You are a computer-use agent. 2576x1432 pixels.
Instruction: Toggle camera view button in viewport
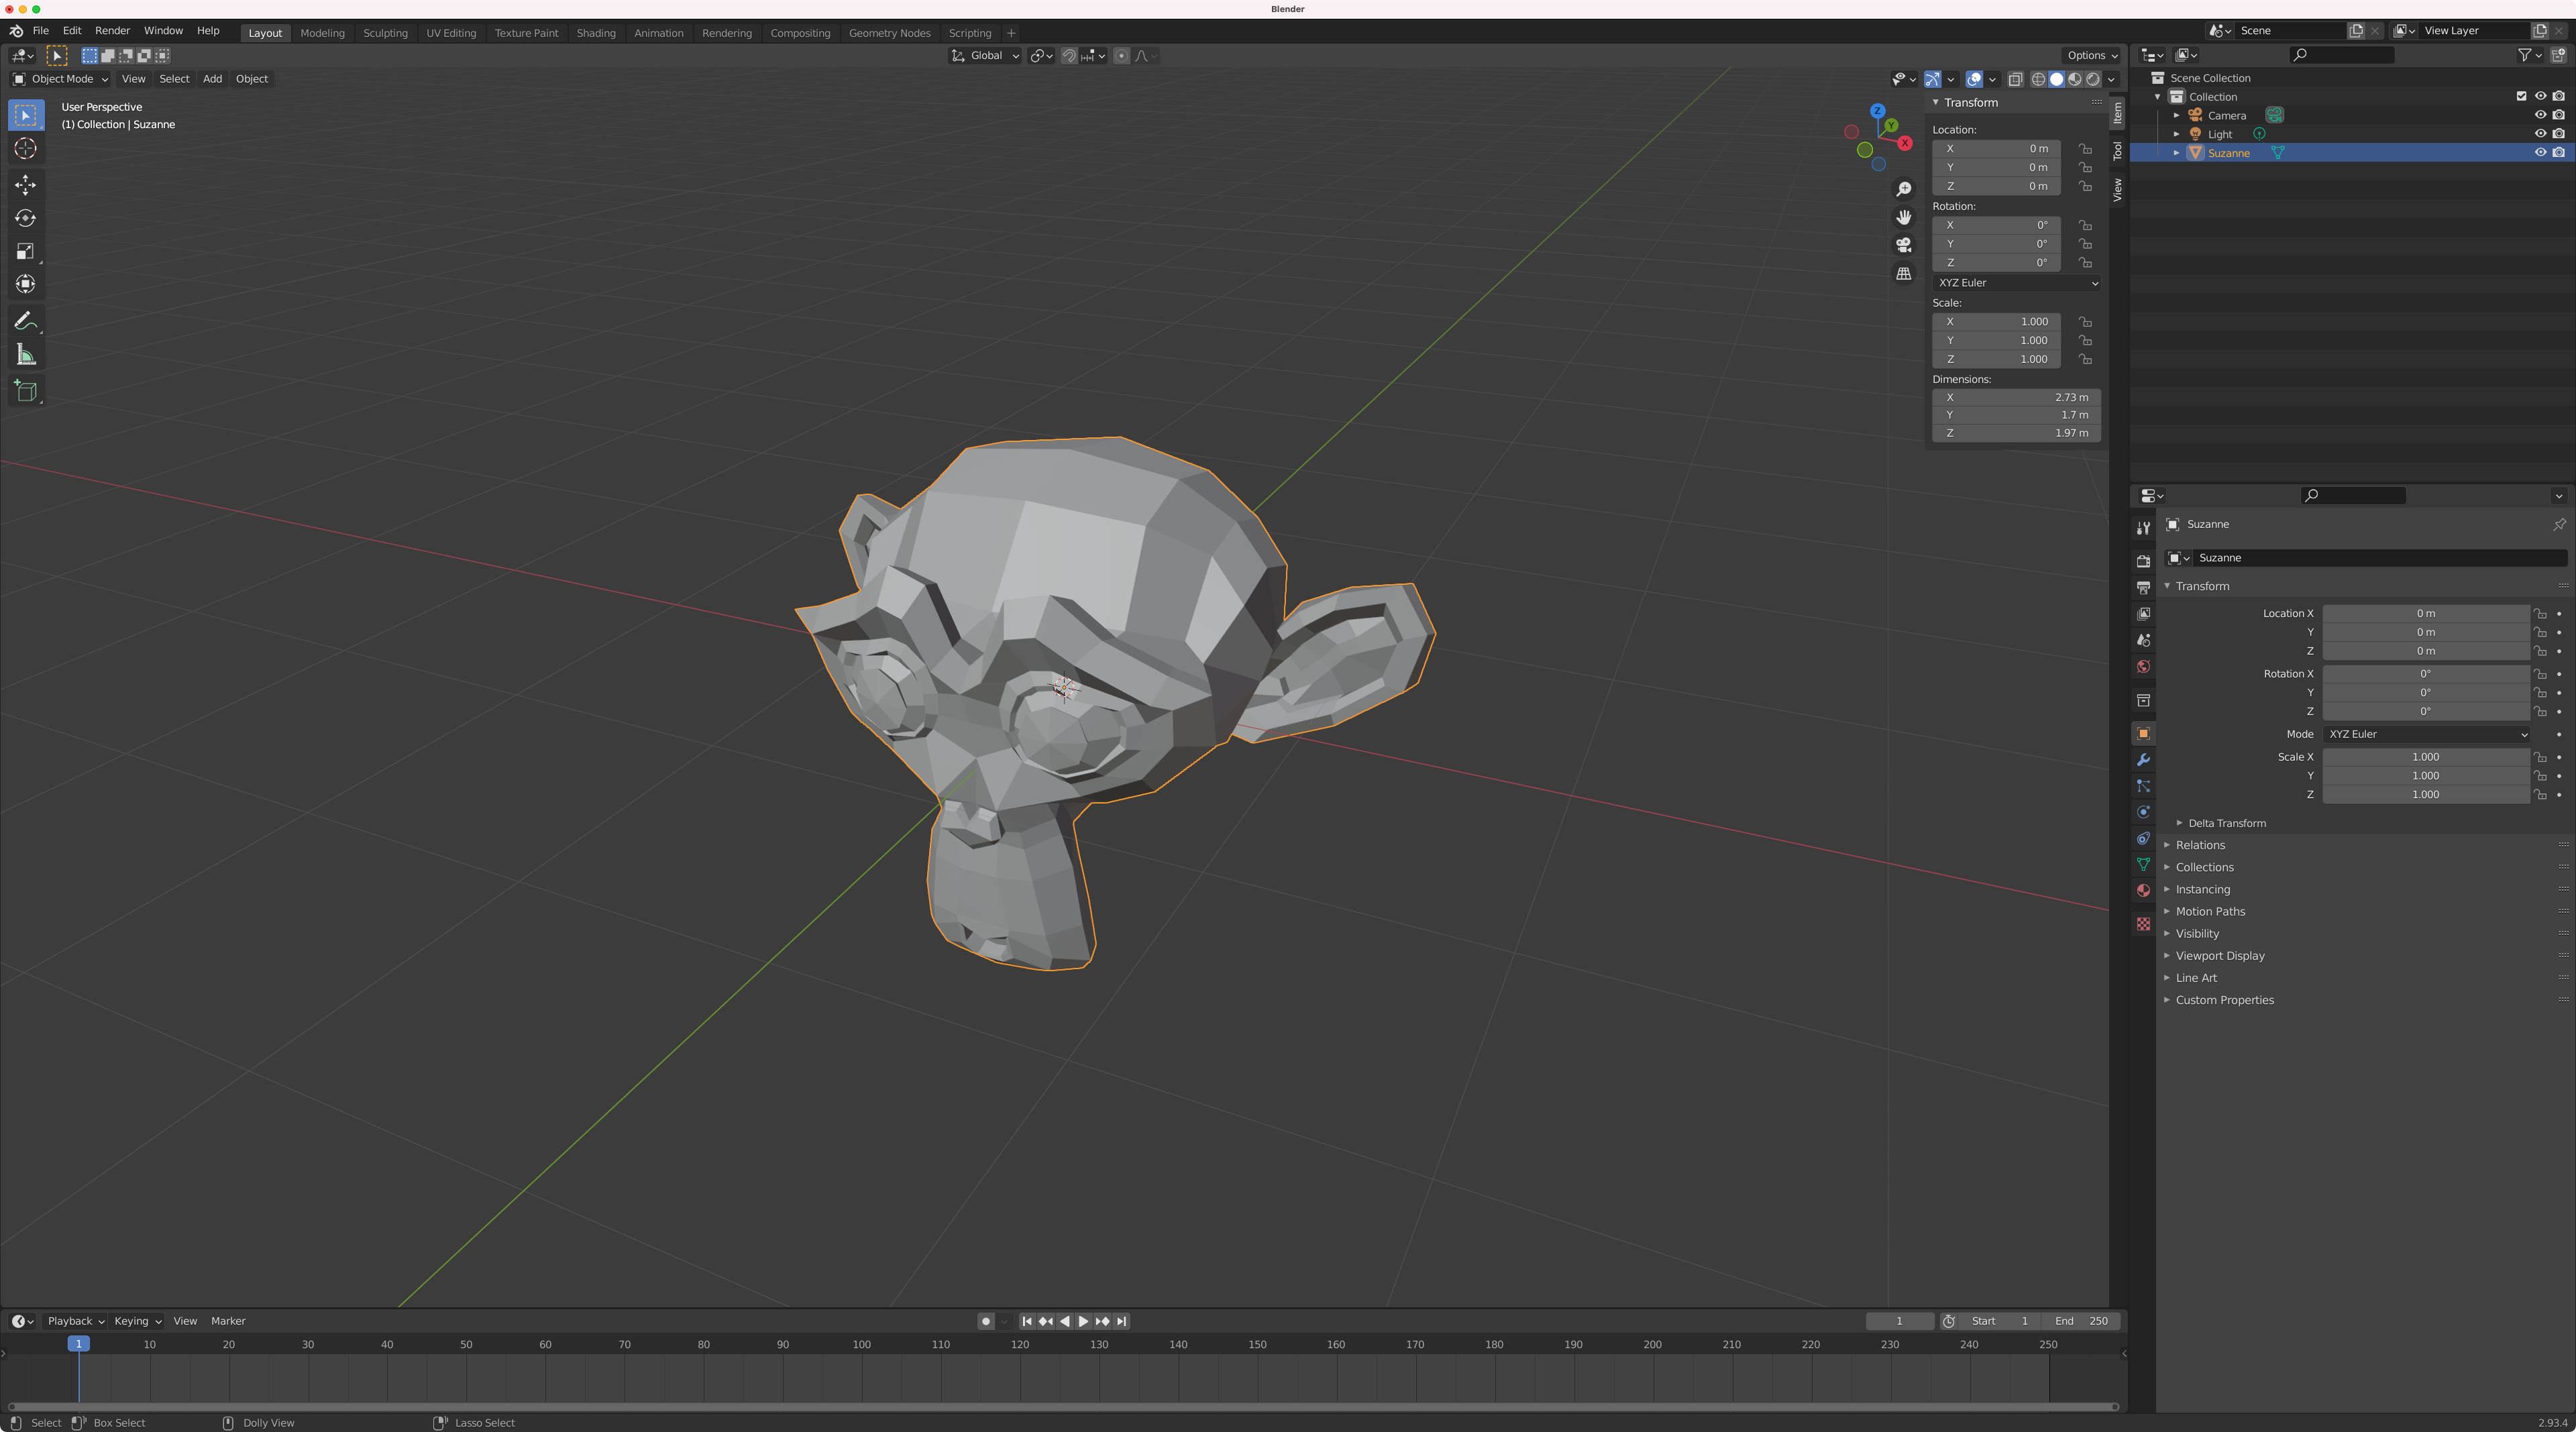(x=1904, y=245)
